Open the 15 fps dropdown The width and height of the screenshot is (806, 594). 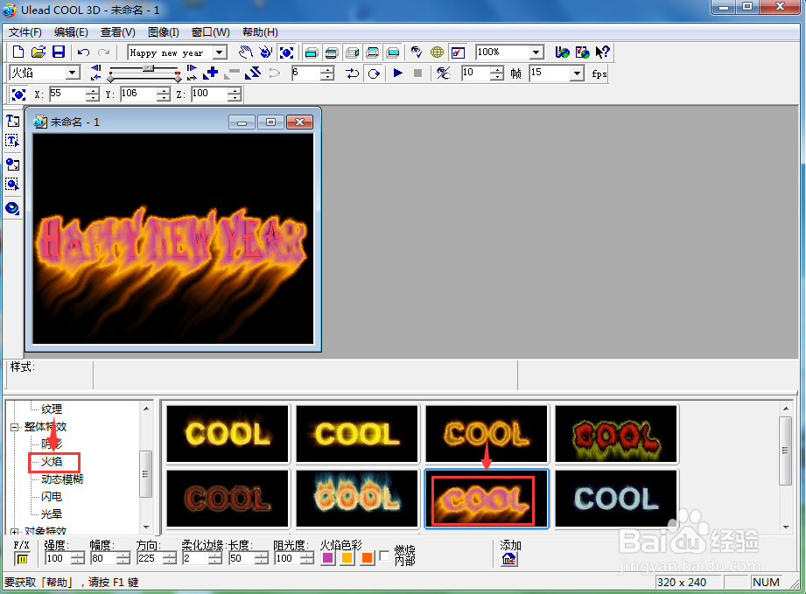(x=578, y=73)
